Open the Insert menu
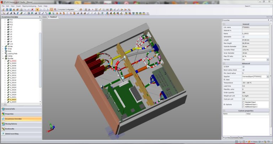 tap(18, 6)
